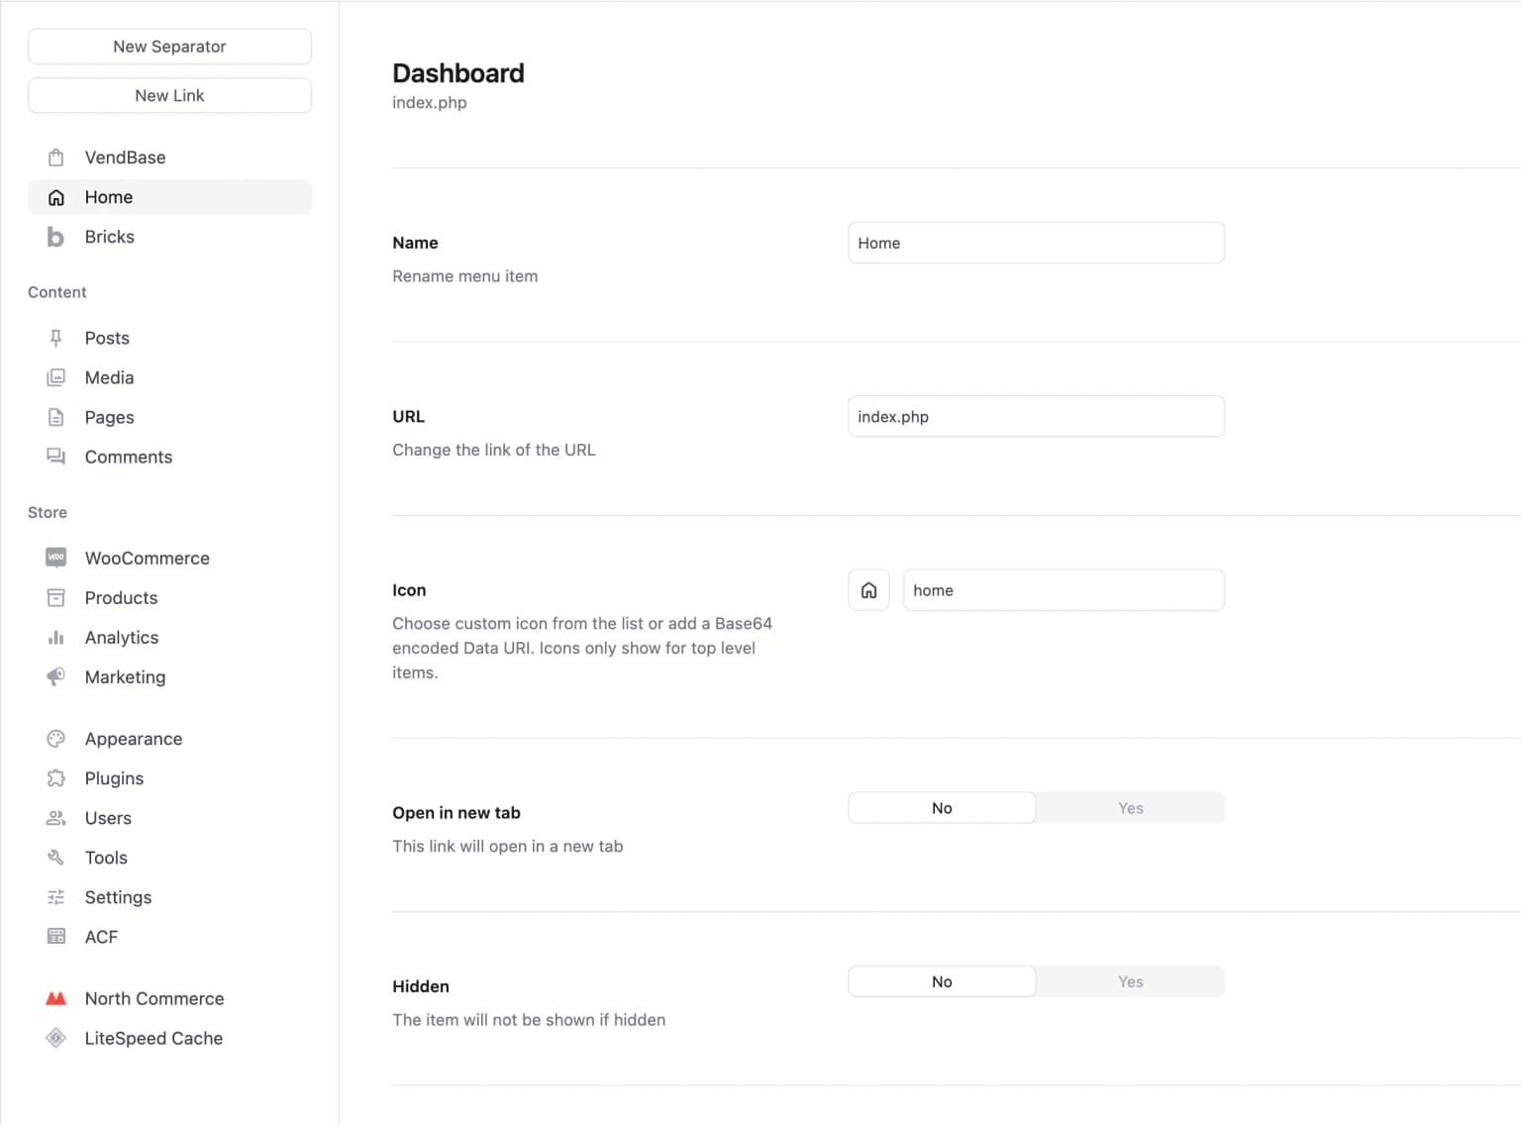Click the home icon next to the Icon field

click(868, 589)
